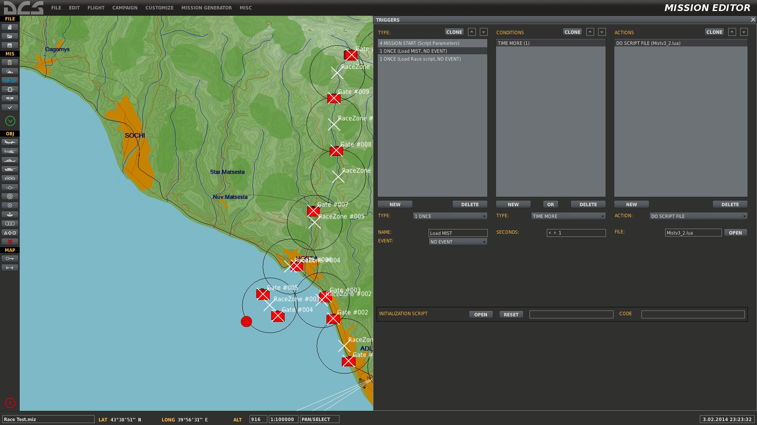Expand the EVENT 'NO EVENT' dropdown
This screenshot has height=425, width=757.
(x=458, y=242)
